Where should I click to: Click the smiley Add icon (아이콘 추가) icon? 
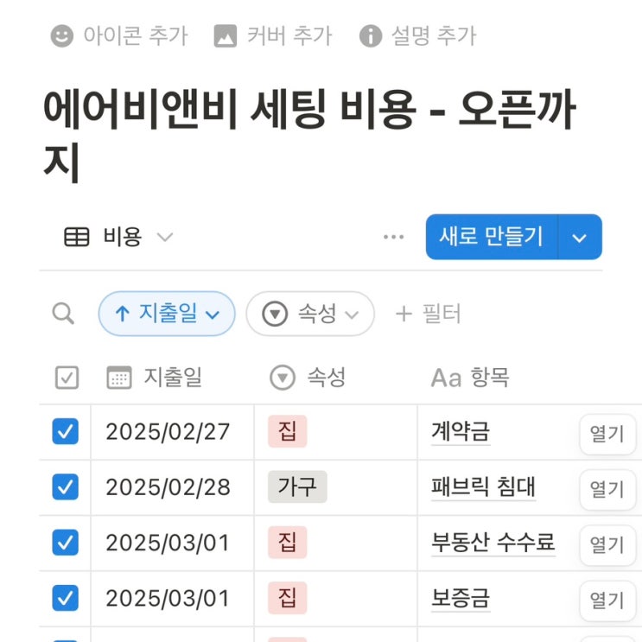click(x=62, y=35)
